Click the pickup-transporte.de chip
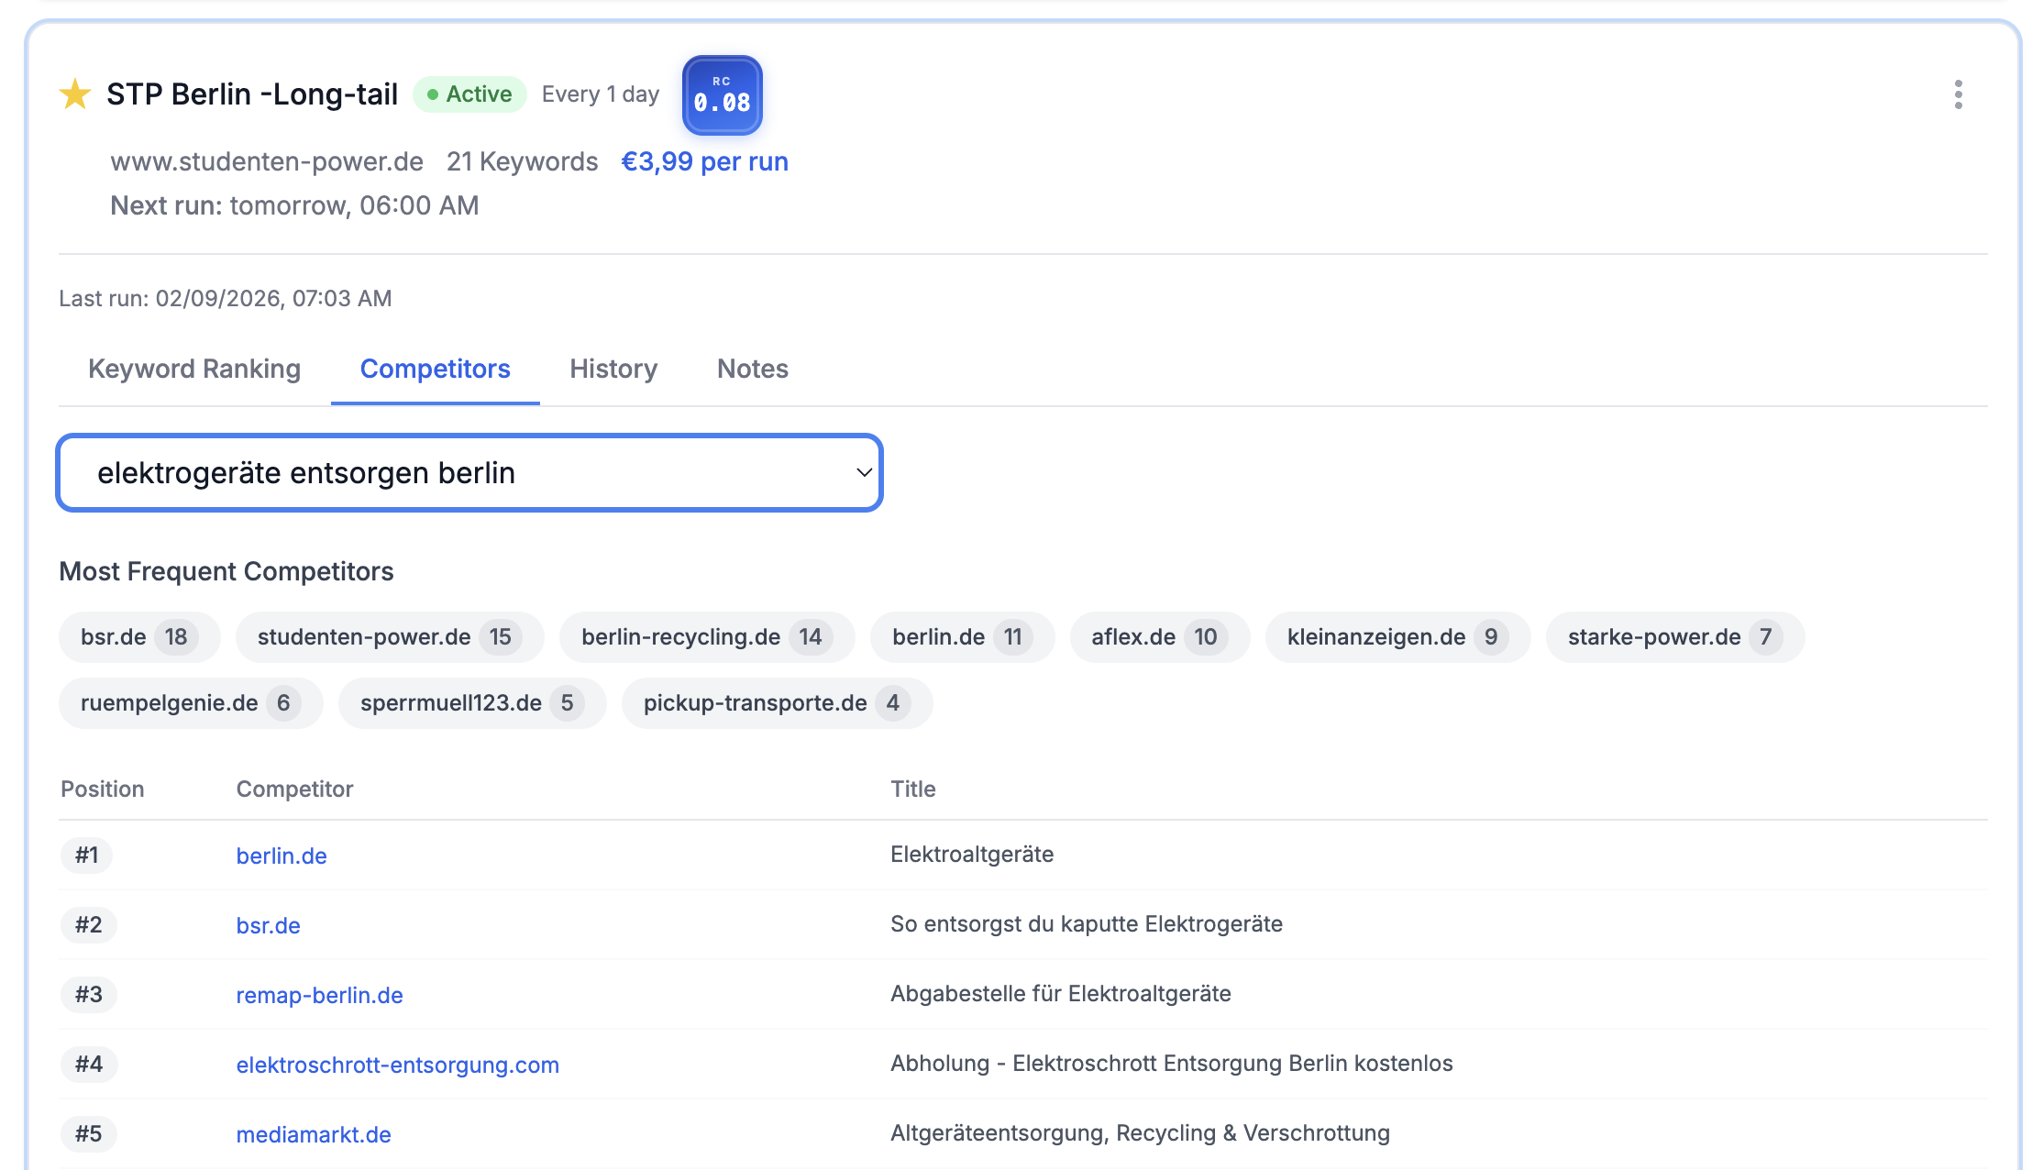Viewport: 2032px width, 1170px height. tap(776, 702)
